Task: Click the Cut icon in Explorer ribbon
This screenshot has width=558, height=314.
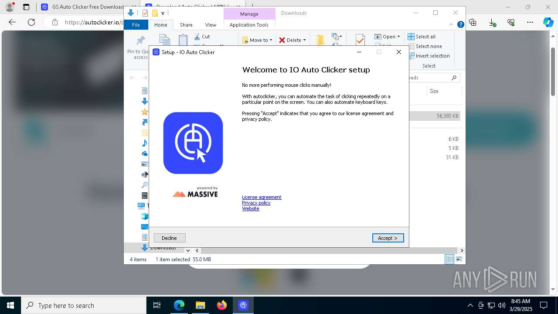Action: click(x=197, y=37)
